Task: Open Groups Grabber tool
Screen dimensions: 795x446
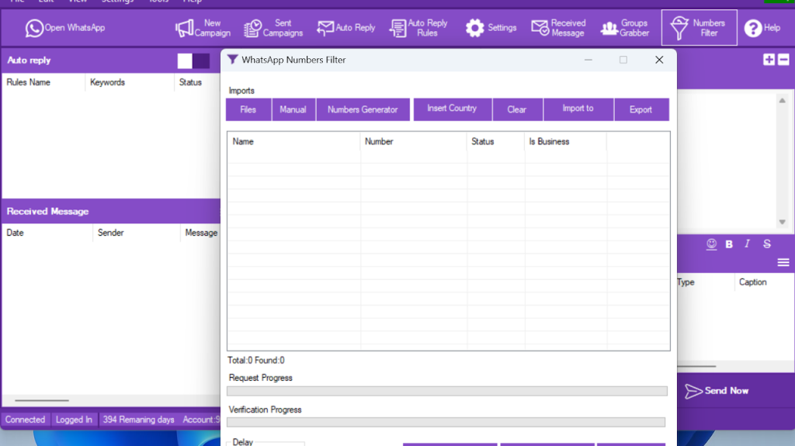Action: 625,28
